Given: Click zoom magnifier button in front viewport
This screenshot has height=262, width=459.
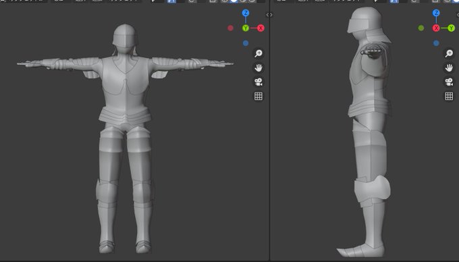Looking at the screenshot, I should 258,53.
